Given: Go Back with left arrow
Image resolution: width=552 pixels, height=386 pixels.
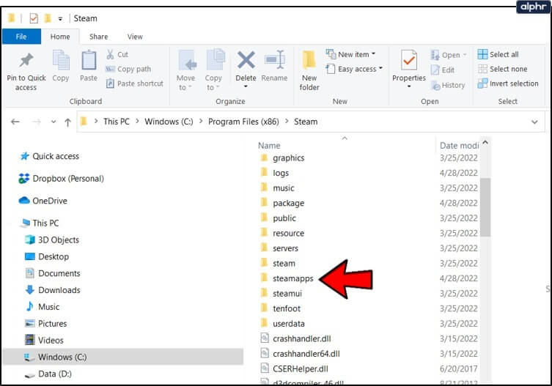Looking at the screenshot, I should 15,122.
